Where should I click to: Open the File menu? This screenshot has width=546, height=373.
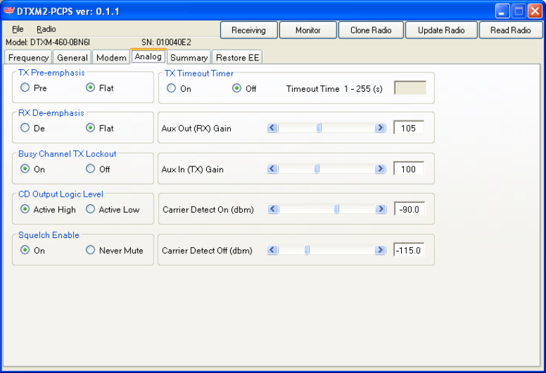pyautogui.click(x=17, y=29)
